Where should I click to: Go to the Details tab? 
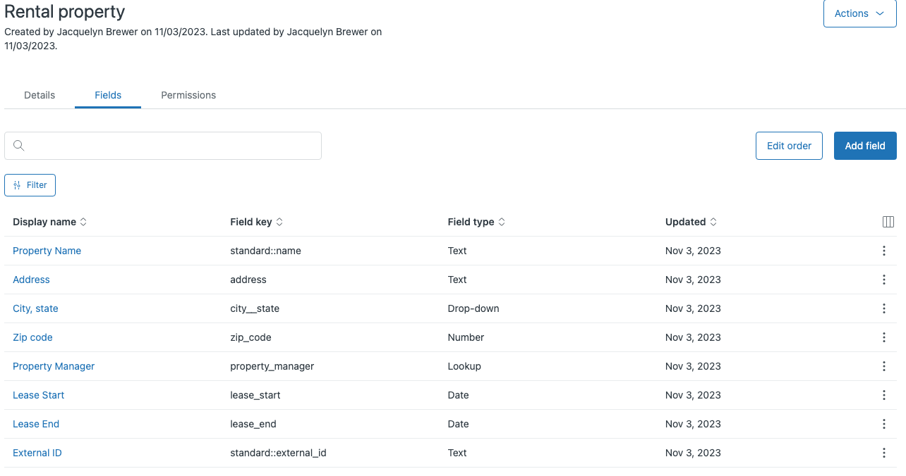point(39,95)
